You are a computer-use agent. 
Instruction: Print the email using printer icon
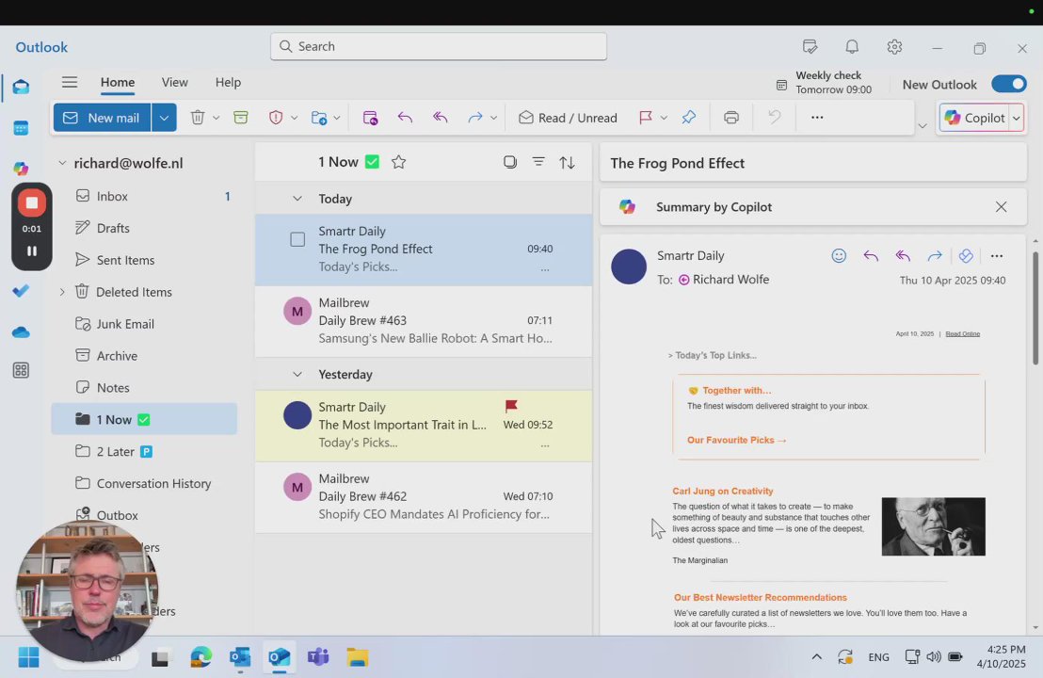pos(731,118)
